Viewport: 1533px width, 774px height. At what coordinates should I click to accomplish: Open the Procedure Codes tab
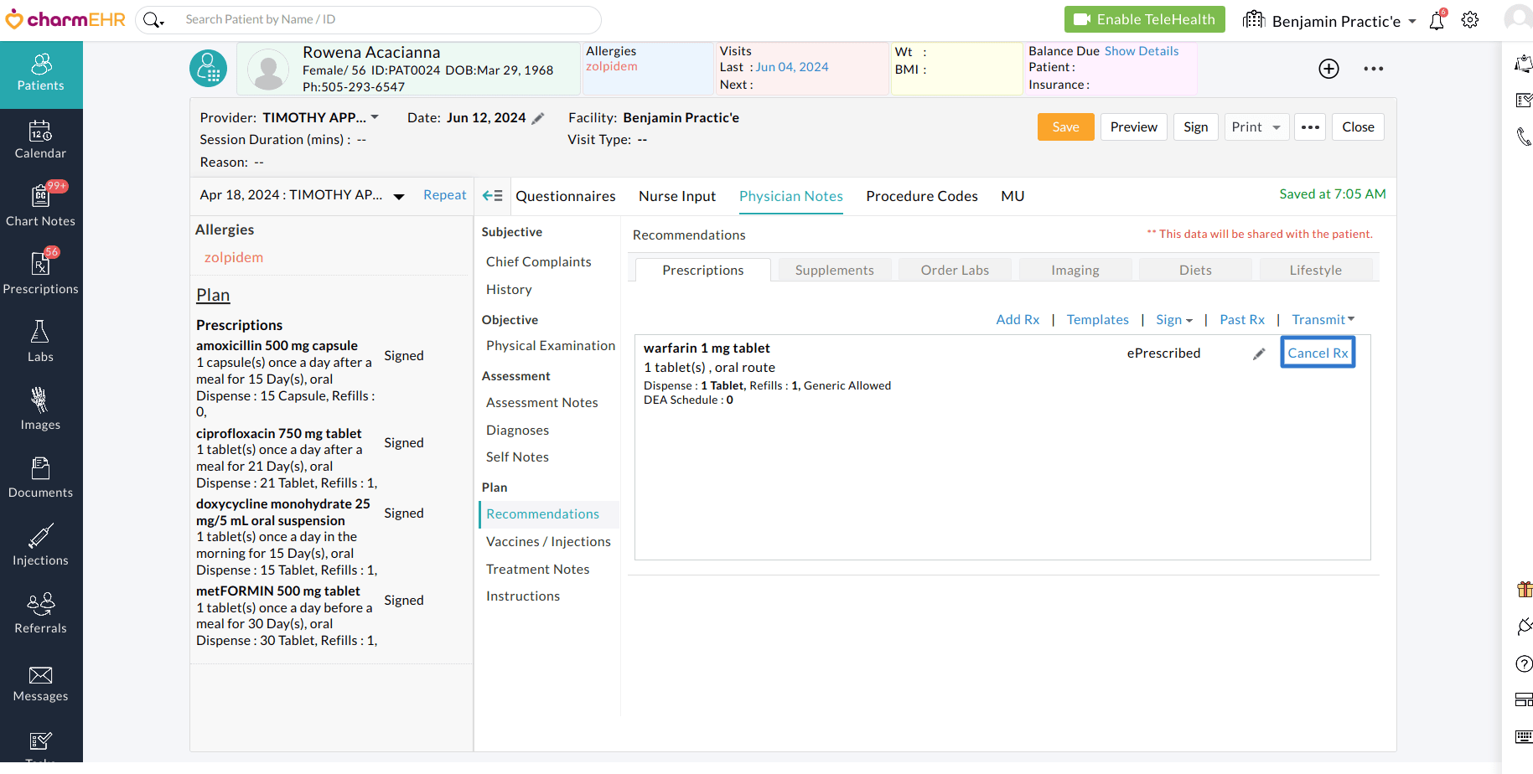coord(921,196)
